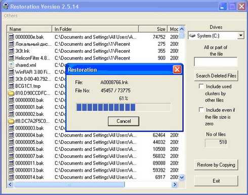The height and width of the screenshot is (195, 248).
Task: Sort by the Name column header
Action: point(29,29)
